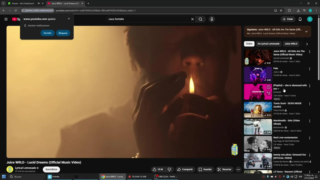Start voice search with microphone icon
Image resolution: width=320 pixels, height=180 pixels.
pos(212,19)
